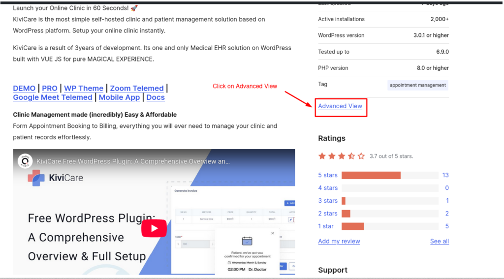Open the Advanced View link
The width and height of the screenshot is (504, 279).
[340, 106]
